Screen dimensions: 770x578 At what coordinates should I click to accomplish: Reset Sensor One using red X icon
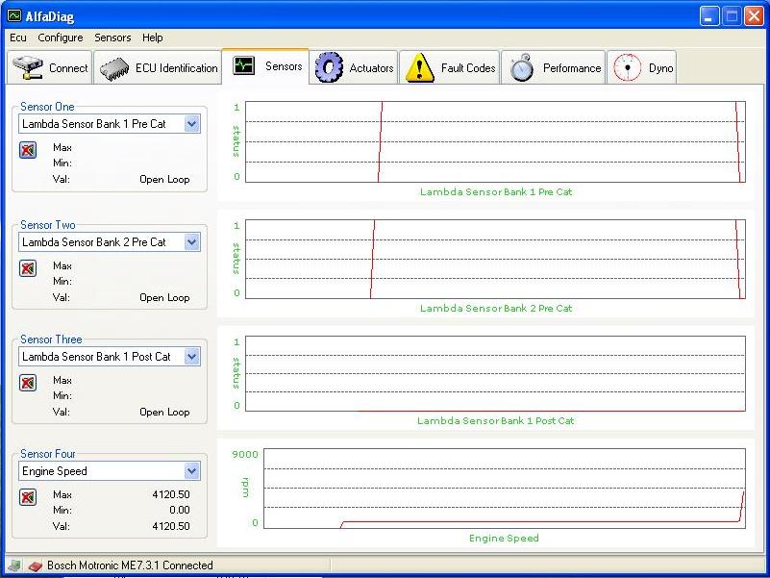coord(28,150)
